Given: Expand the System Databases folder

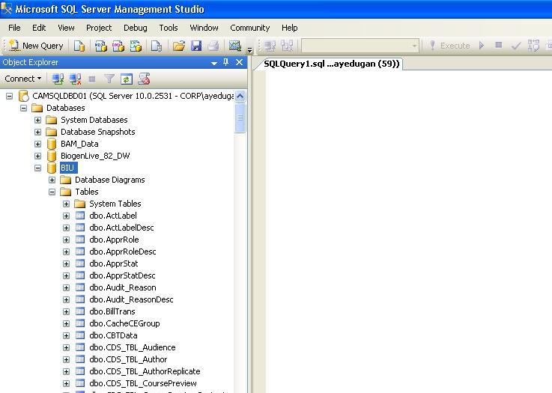Looking at the screenshot, I should (x=37, y=120).
